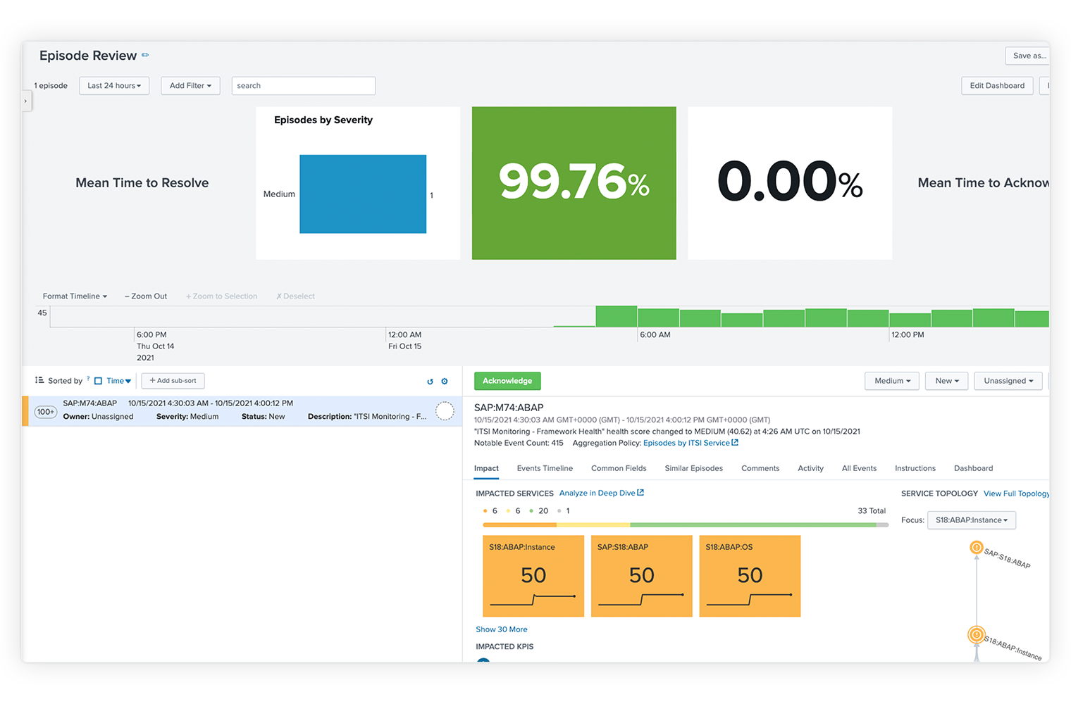This screenshot has width=1071, height=704.
Task: Toggle the orange severity dot in Impacted Services legend
Action: tap(485, 510)
